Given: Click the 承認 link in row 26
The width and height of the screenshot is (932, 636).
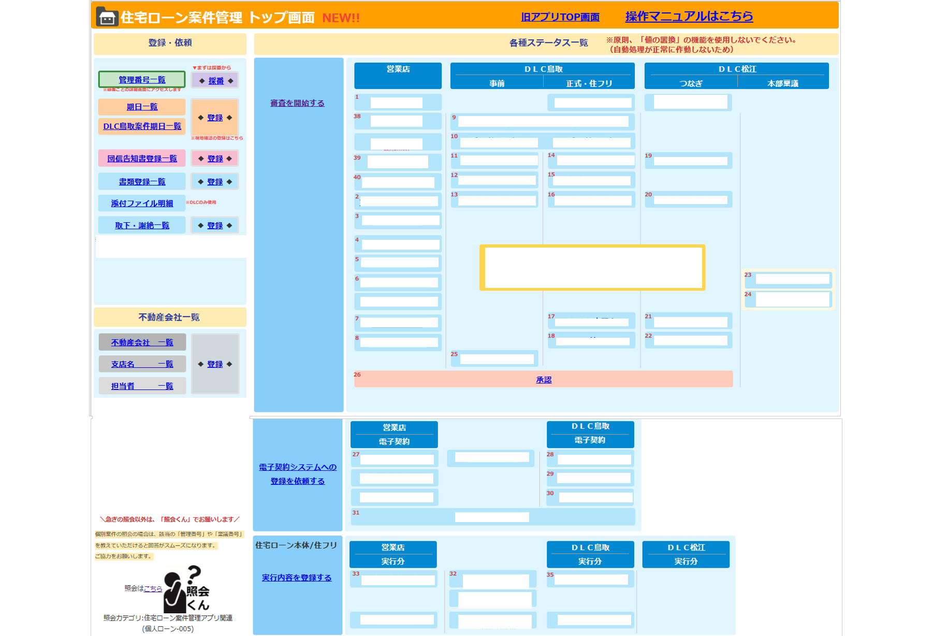Looking at the screenshot, I should tap(544, 380).
